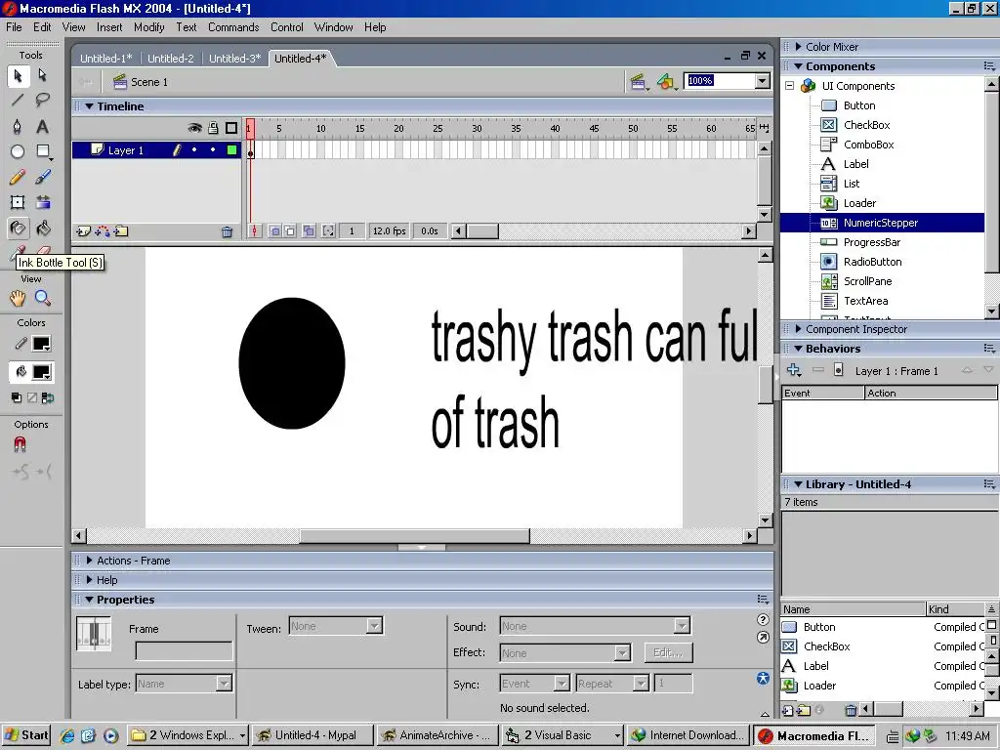The image size is (1000, 750).
Task: Open the Commands menu
Action: (233, 27)
